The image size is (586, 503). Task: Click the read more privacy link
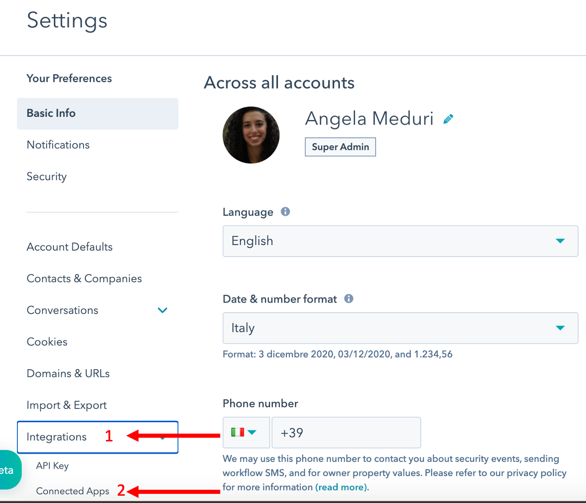[x=341, y=487]
